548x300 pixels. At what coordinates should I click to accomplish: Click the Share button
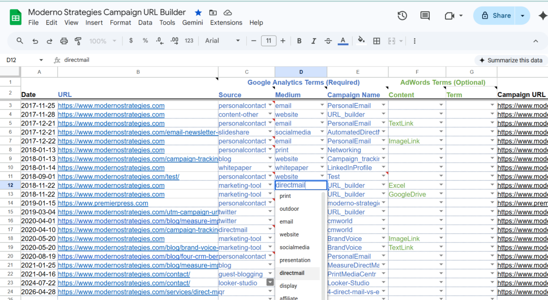(495, 16)
